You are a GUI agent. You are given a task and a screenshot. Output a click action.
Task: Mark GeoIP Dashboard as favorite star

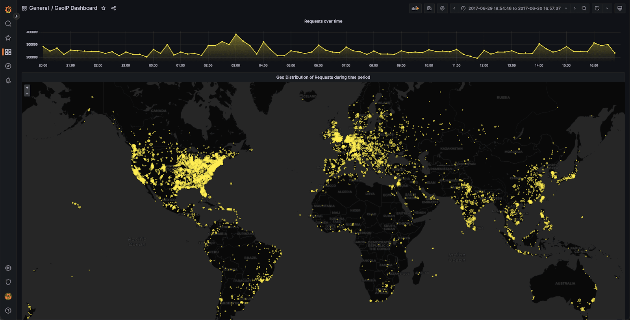[x=103, y=8]
